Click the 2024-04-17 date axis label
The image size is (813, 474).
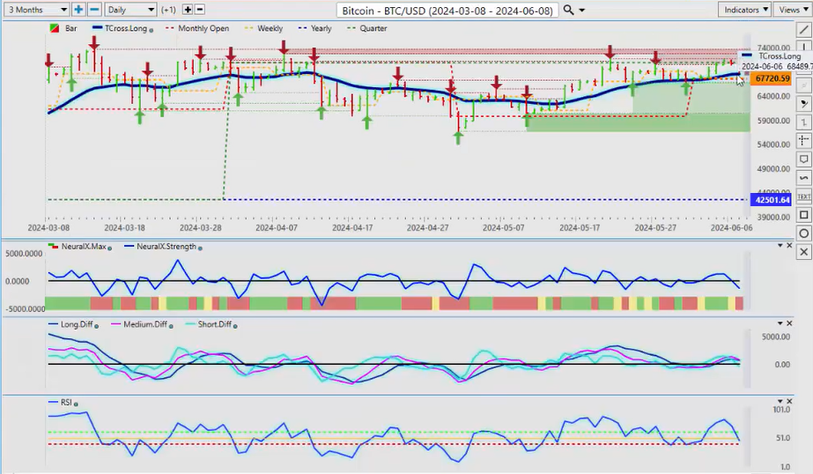(352, 227)
